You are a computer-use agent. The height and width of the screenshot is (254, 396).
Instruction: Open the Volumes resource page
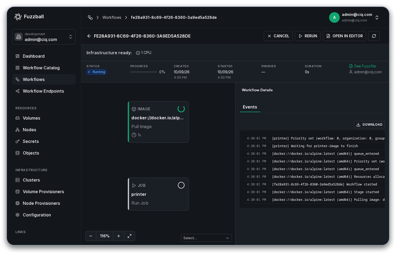coord(44,118)
